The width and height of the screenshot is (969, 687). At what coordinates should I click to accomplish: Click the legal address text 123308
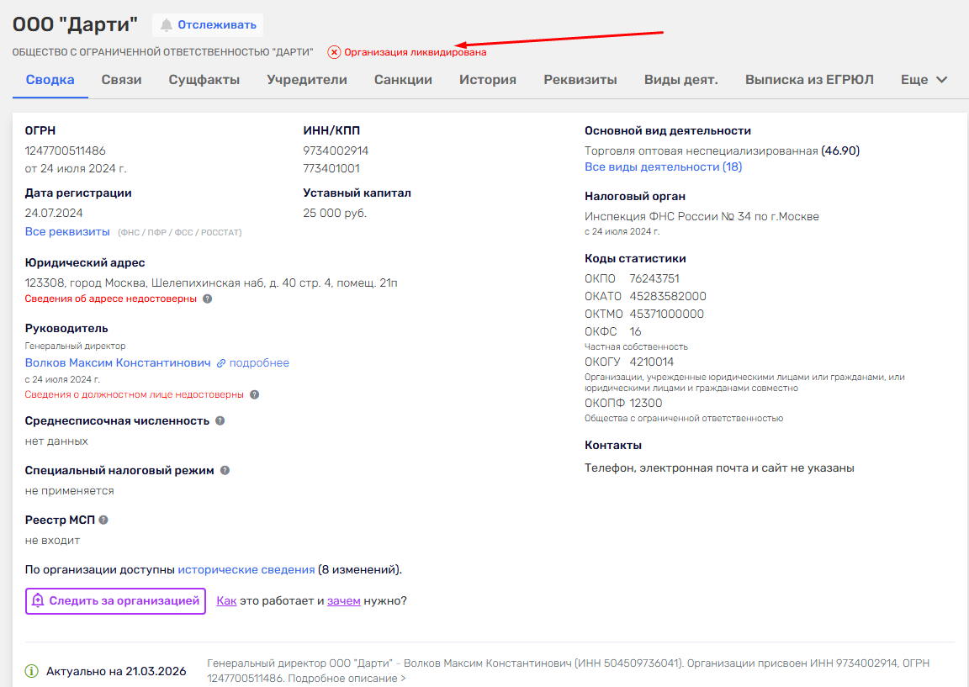tap(211, 283)
